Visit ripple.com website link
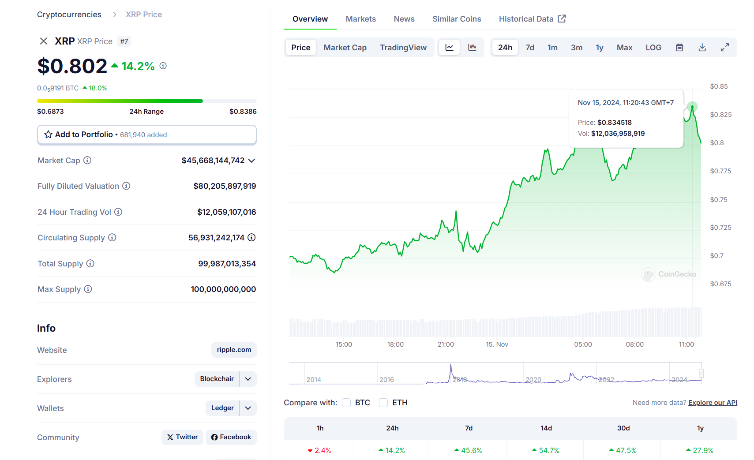 point(234,350)
